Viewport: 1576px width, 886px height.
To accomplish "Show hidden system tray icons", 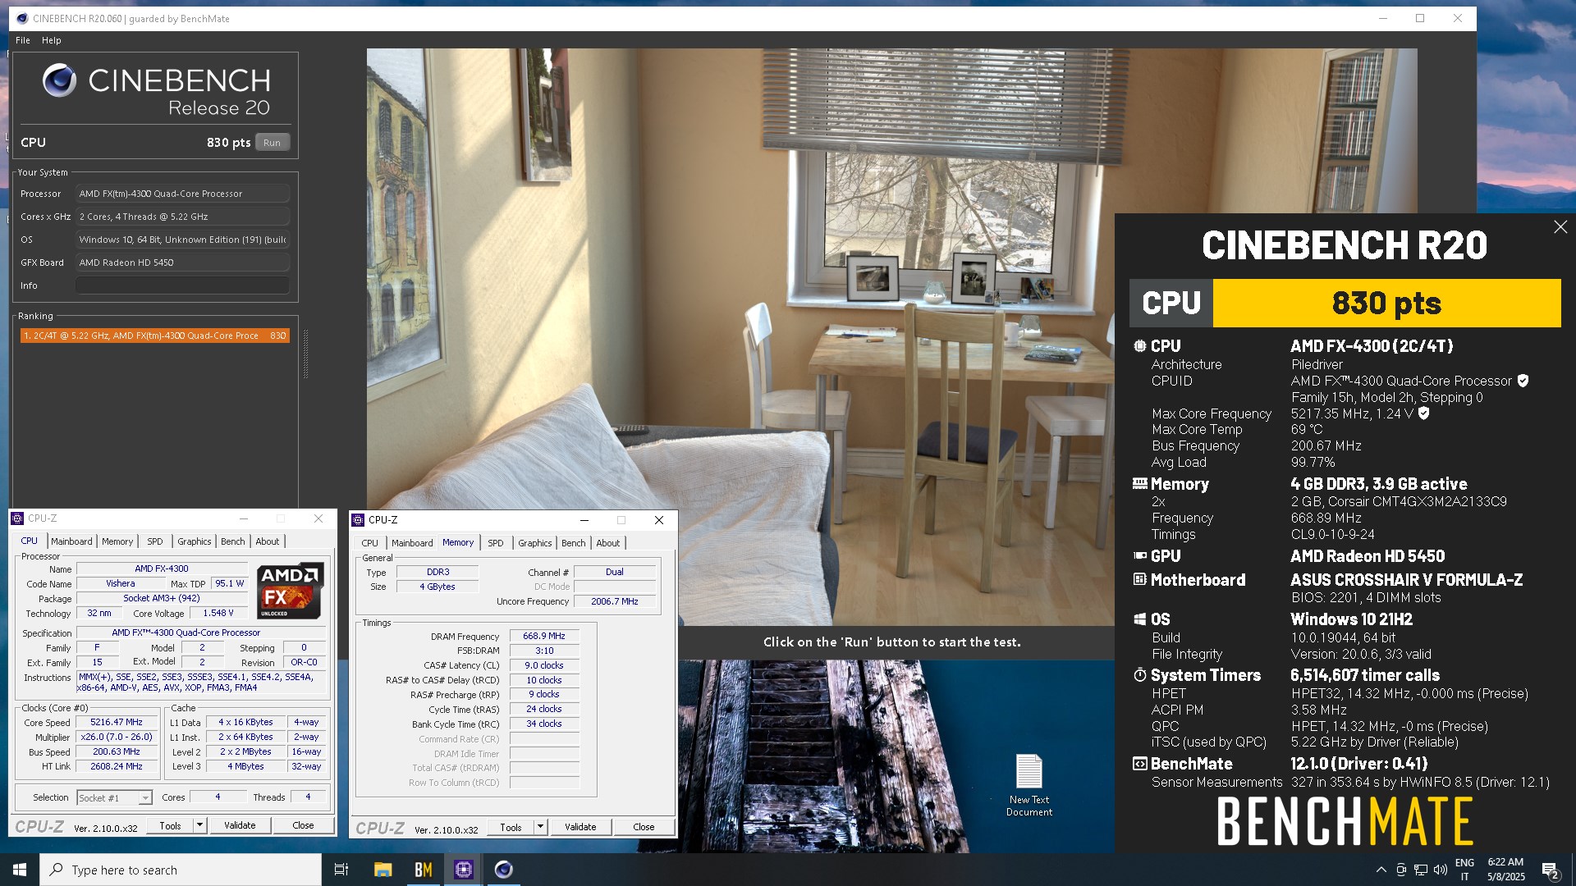I will click(1381, 870).
